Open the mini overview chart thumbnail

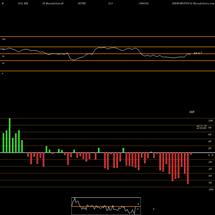pos(106,206)
